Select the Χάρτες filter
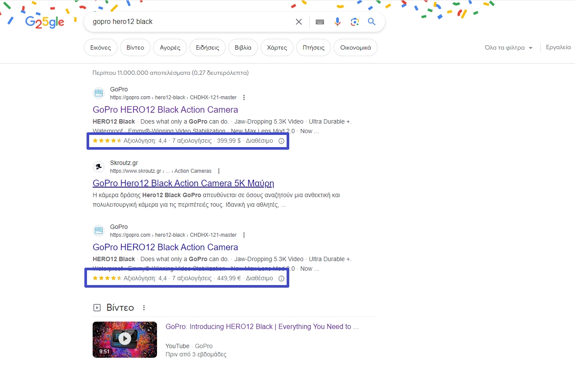The image size is (575, 366). coord(277,47)
